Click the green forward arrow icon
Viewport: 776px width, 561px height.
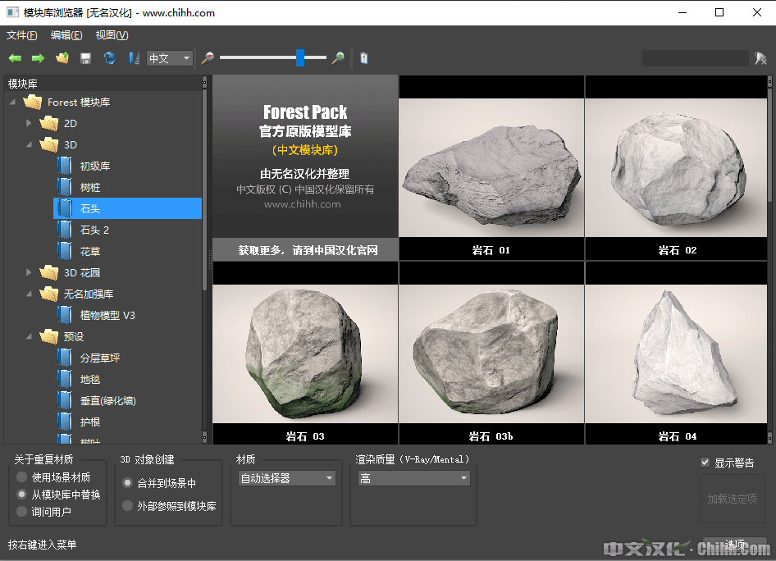click(38, 58)
